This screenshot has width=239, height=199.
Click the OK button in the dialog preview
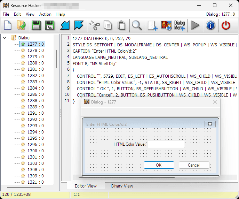click(x=159, y=165)
